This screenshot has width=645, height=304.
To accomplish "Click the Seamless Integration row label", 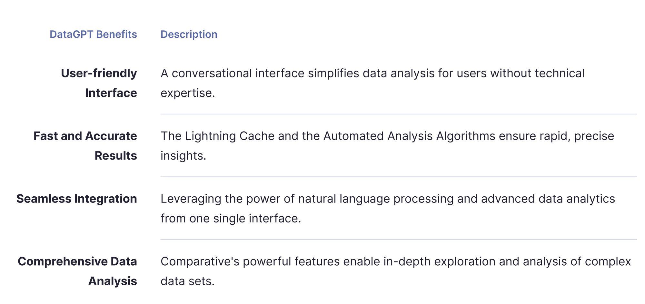I will click(77, 199).
